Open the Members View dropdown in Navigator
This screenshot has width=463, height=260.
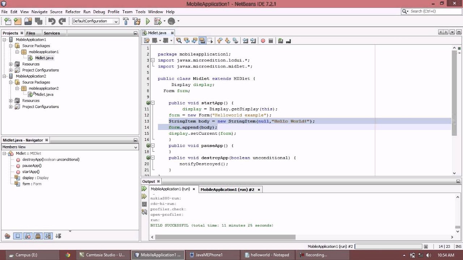pos(70,147)
